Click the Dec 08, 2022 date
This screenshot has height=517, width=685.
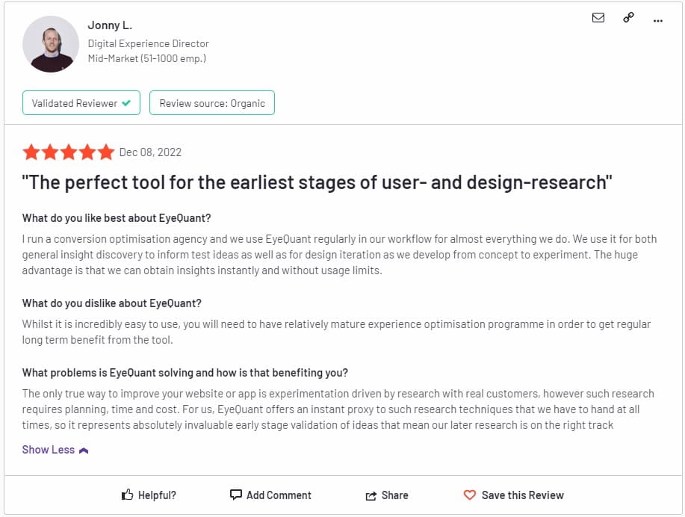pos(150,152)
